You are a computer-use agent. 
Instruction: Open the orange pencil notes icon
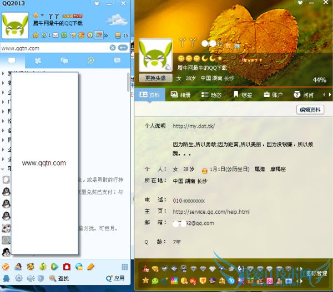coord(91,267)
